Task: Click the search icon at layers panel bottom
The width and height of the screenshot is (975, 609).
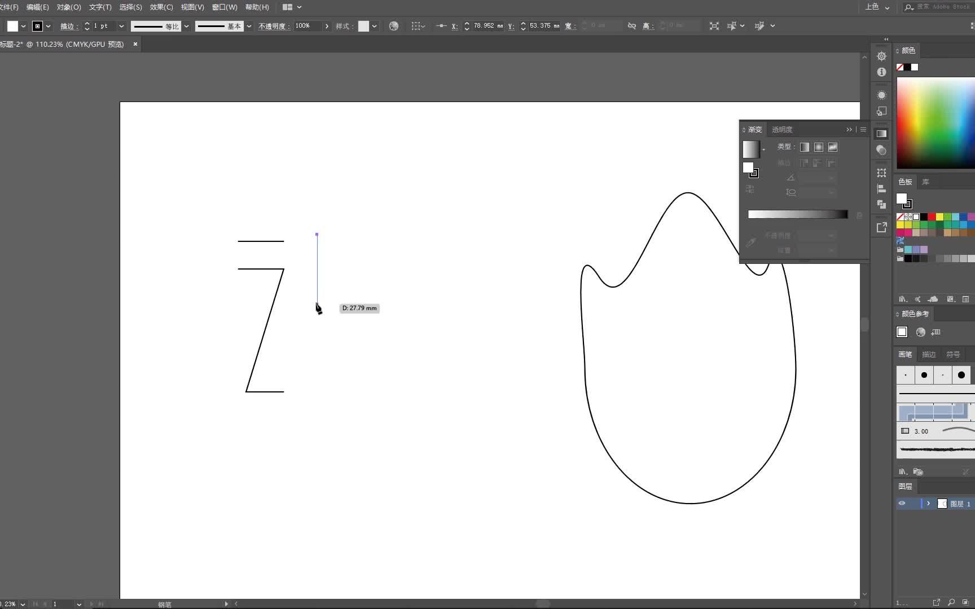Action: click(951, 602)
